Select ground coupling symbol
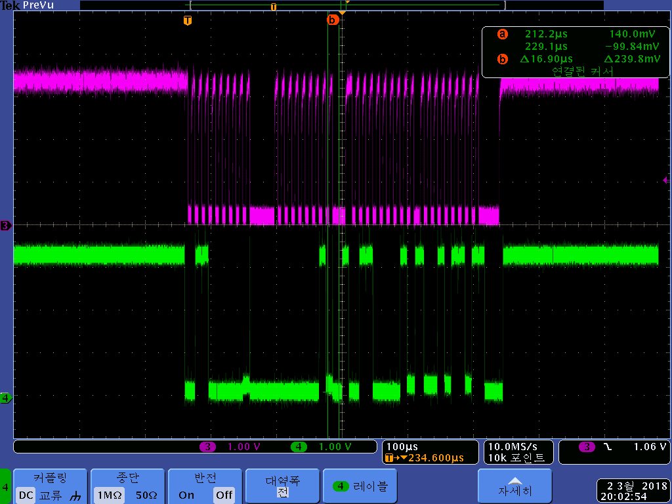 [75, 496]
